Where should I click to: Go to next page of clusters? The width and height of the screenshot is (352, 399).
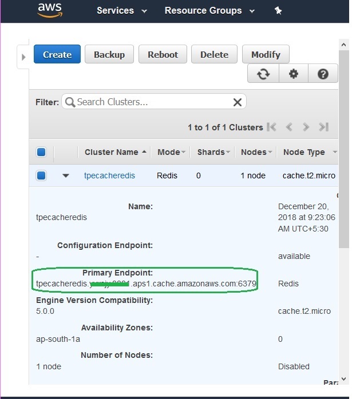click(306, 127)
